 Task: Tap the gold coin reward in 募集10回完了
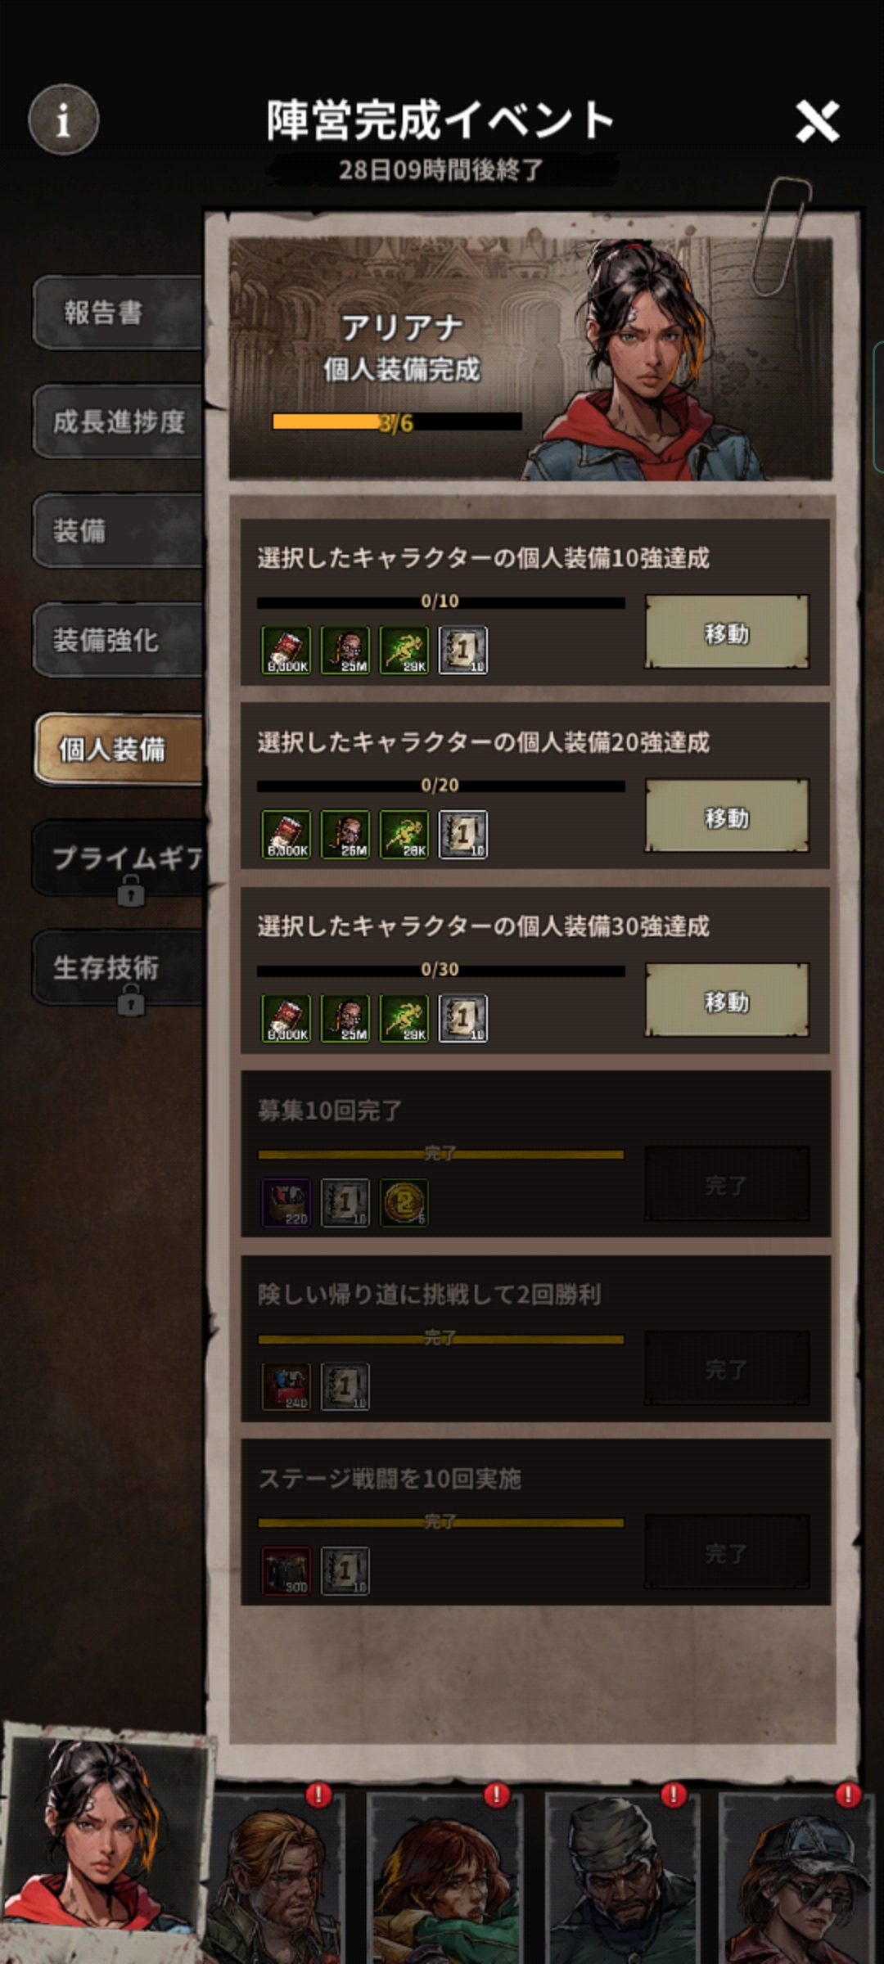404,1203
